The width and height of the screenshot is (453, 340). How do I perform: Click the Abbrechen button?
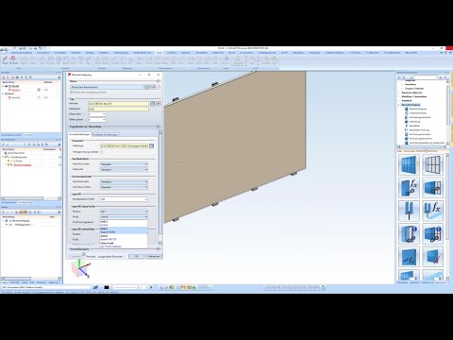click(154, 256)
